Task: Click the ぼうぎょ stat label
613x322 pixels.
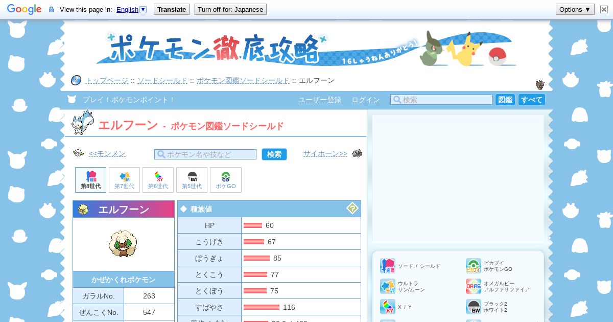Action: click(209, 258)
